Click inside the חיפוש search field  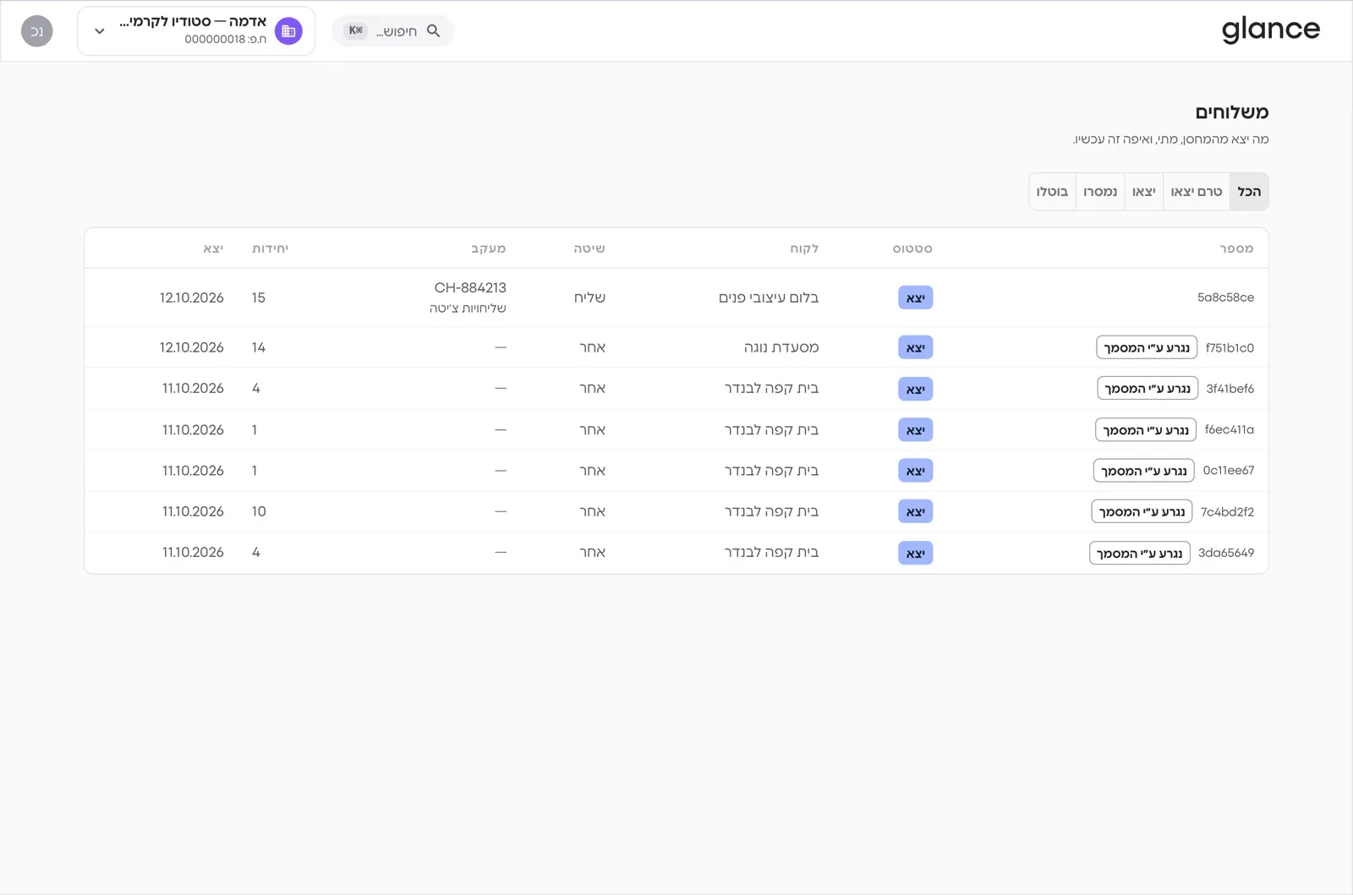[x=393, y=31]
